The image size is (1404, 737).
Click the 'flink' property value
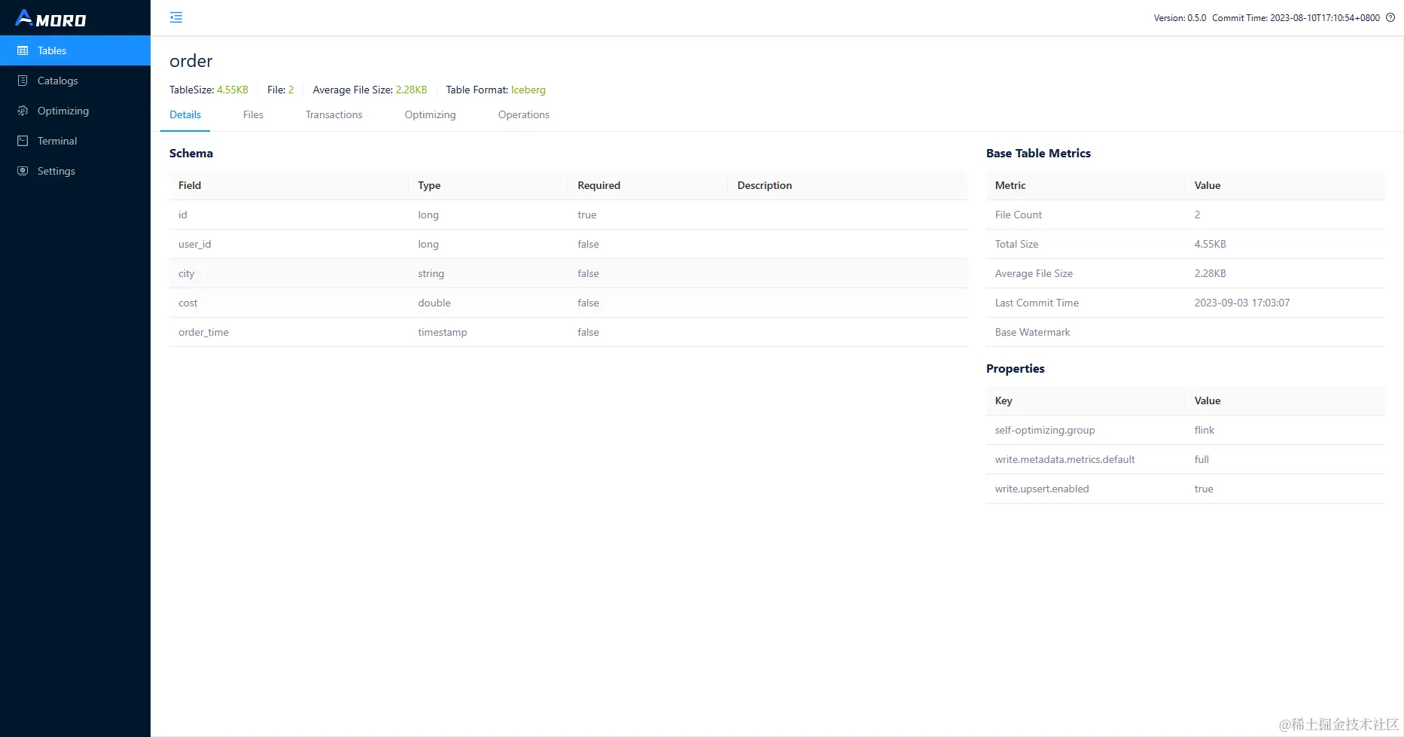tap(1205, 430)
